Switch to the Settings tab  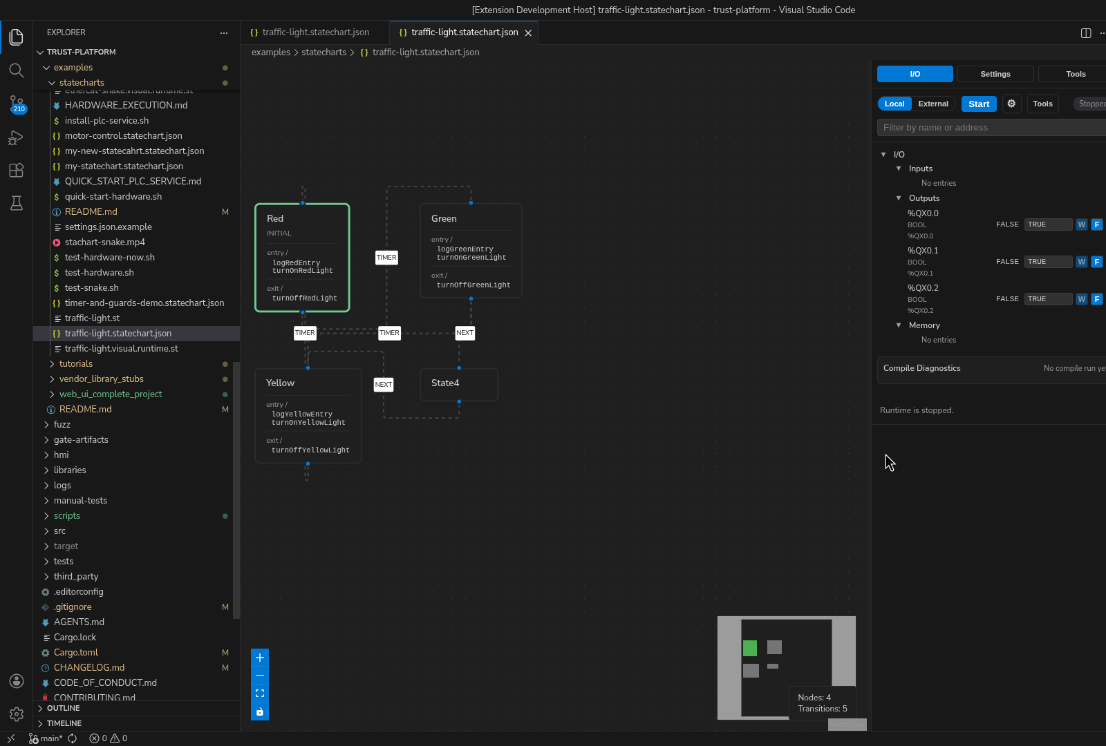pyautogui.click(x=995, y=74)
